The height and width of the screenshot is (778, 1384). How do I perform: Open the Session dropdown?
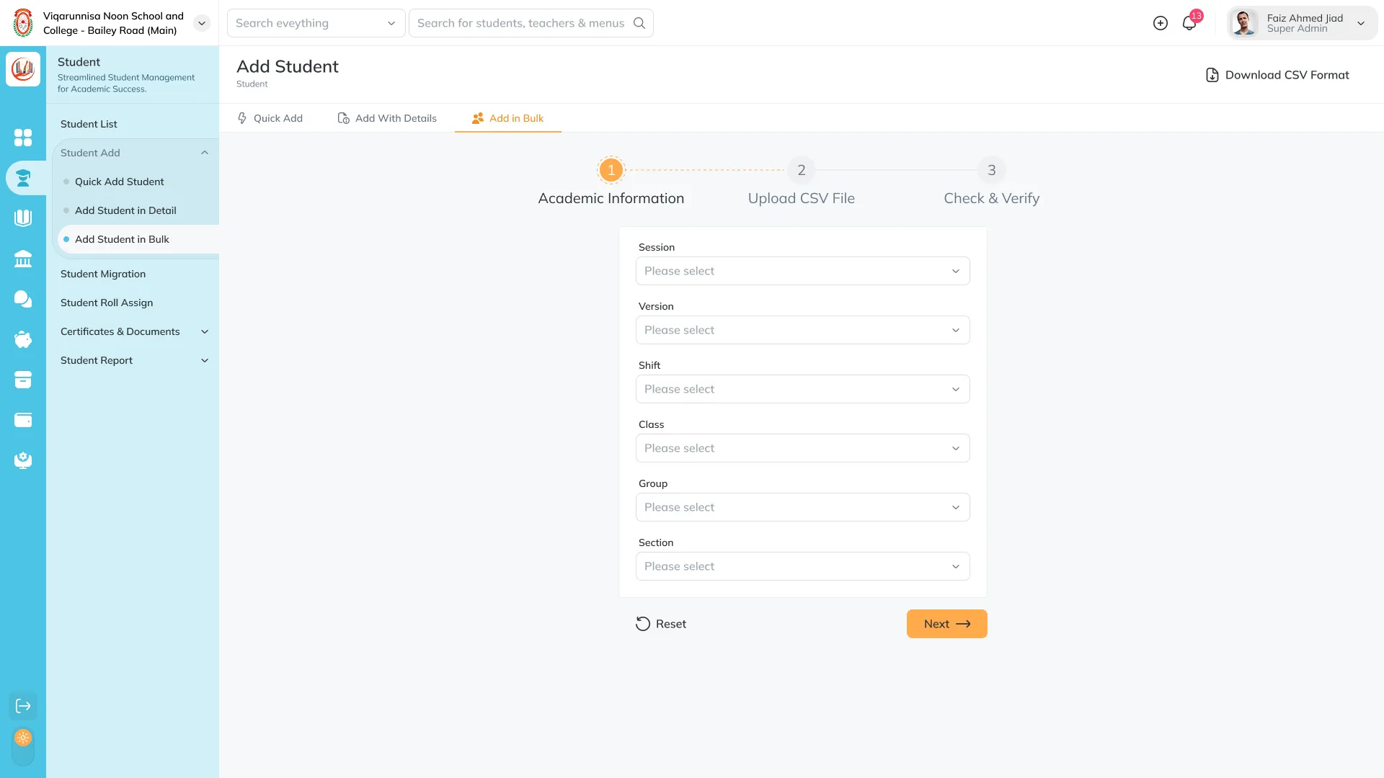coord(802,271)
